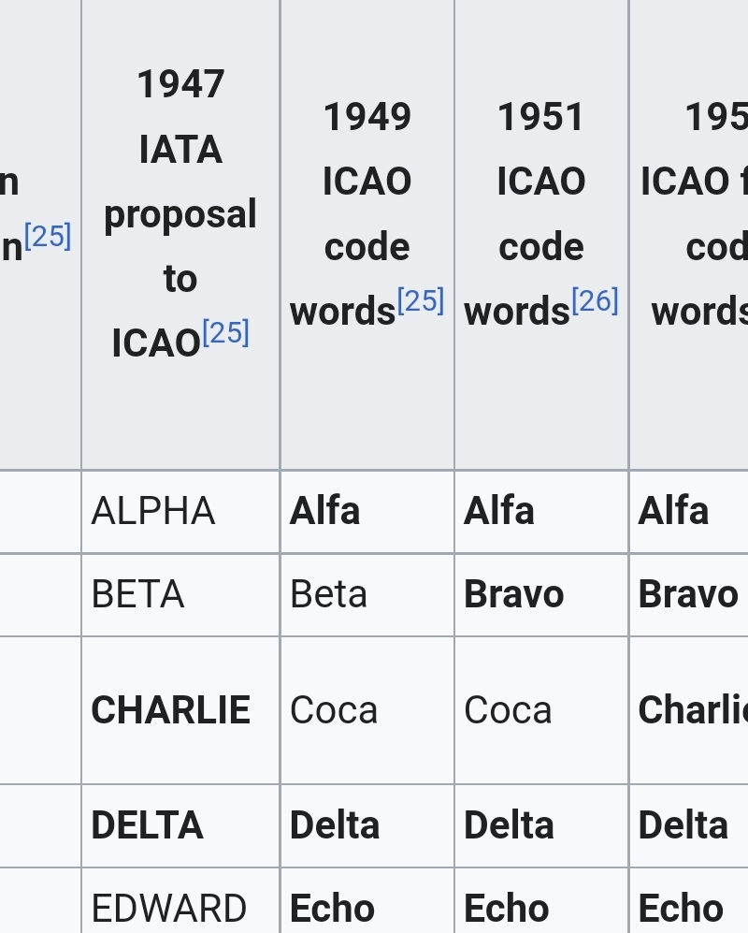
Task: Click Alfa in the 1949 column
Action: pyautogui.click(x=324, y=511)
